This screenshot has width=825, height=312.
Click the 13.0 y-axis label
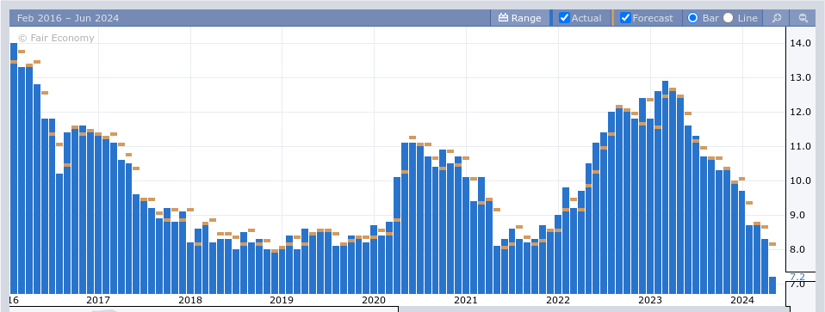pos(800,77)
